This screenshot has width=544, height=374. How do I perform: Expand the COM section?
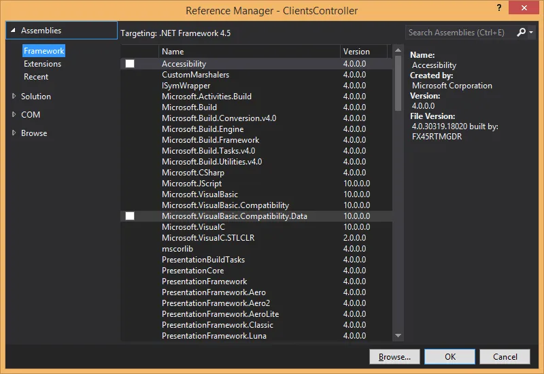14,114
